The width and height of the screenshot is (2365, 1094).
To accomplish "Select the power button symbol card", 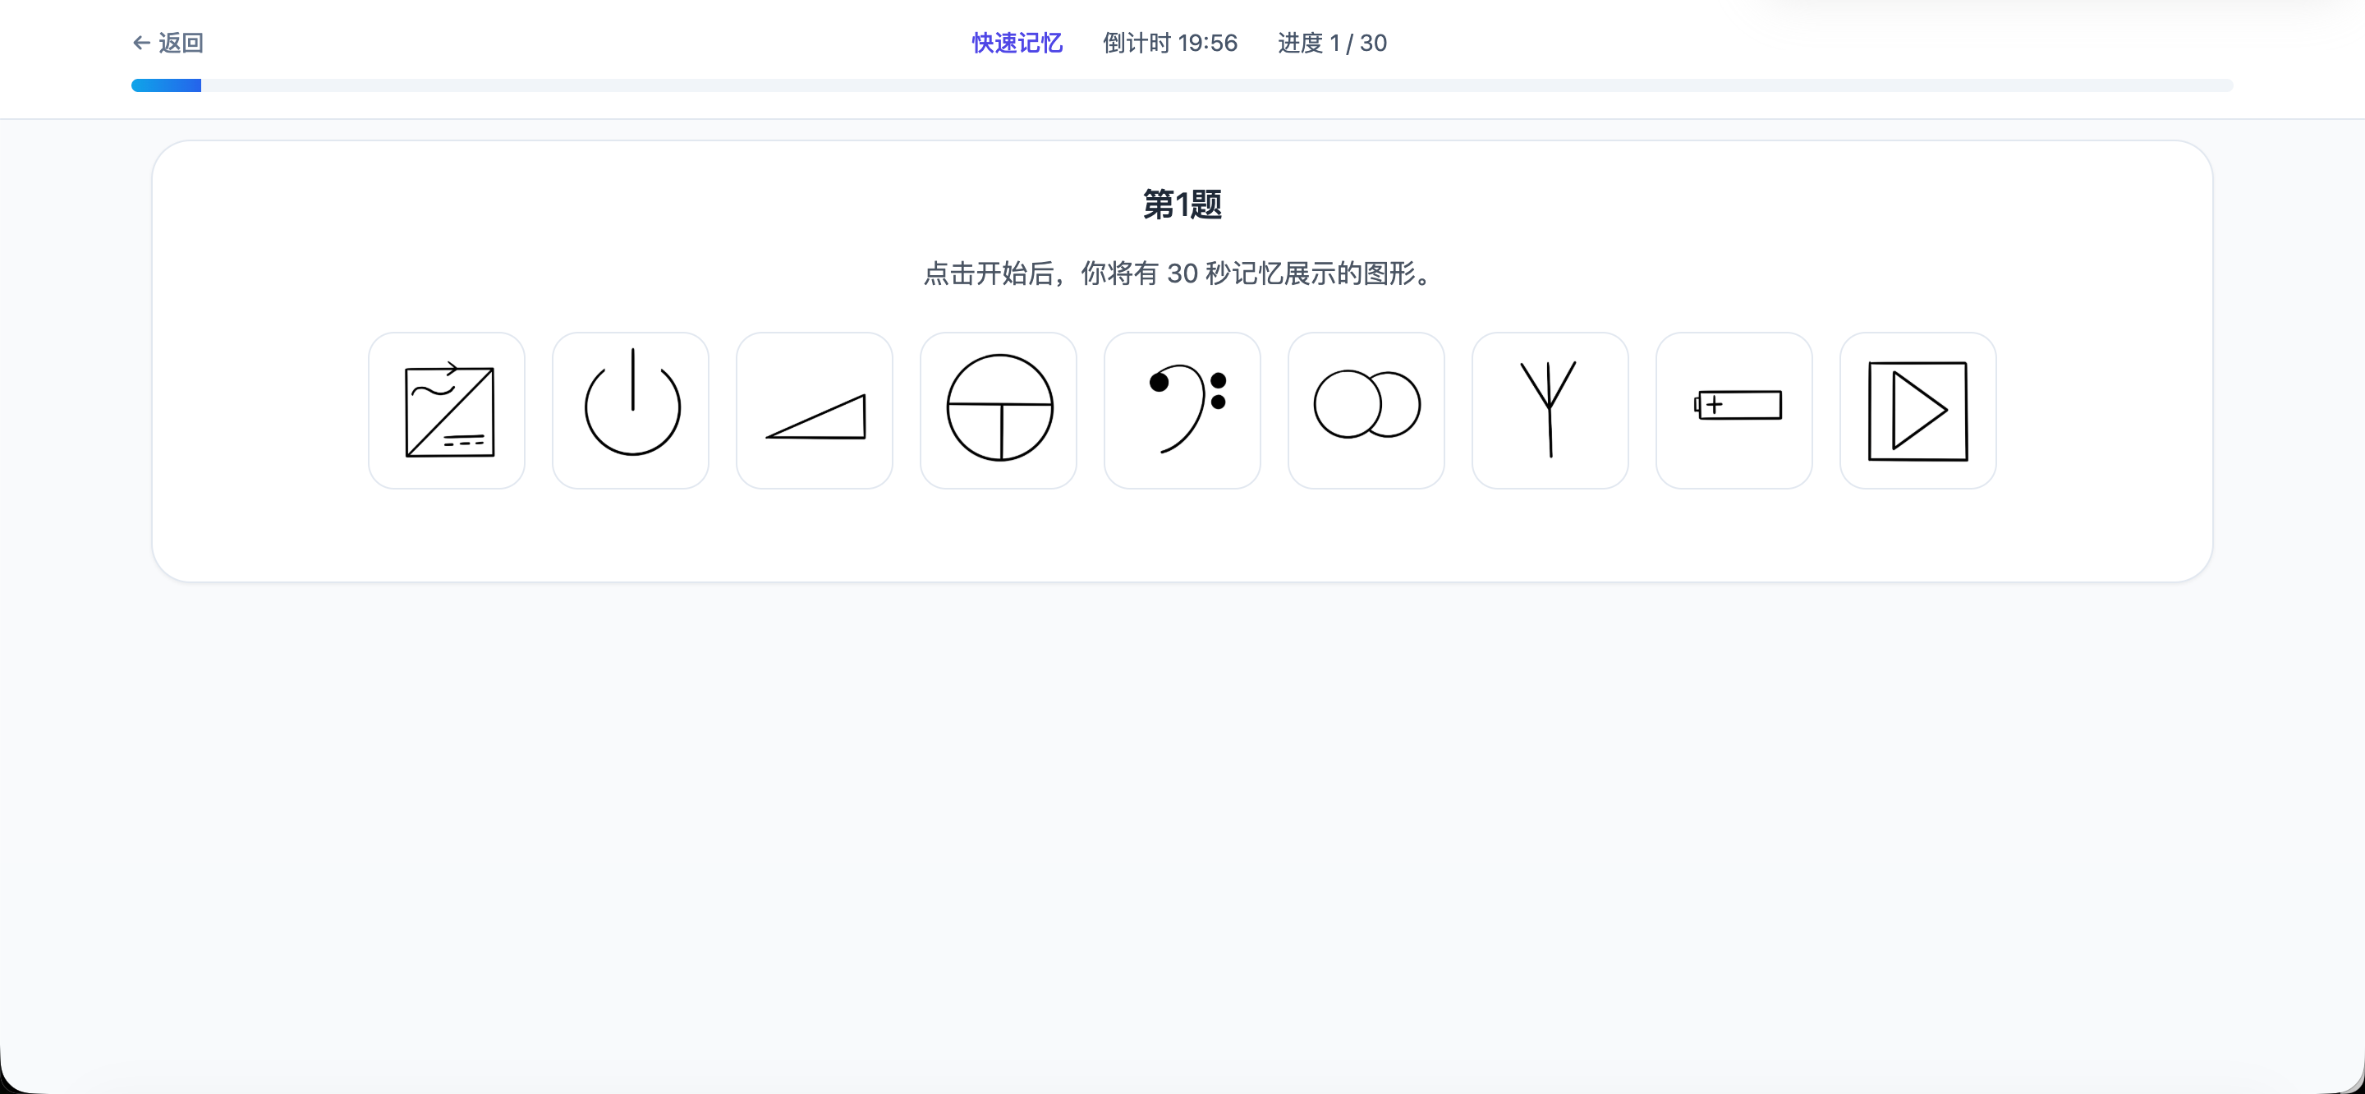I will point(630,410).
